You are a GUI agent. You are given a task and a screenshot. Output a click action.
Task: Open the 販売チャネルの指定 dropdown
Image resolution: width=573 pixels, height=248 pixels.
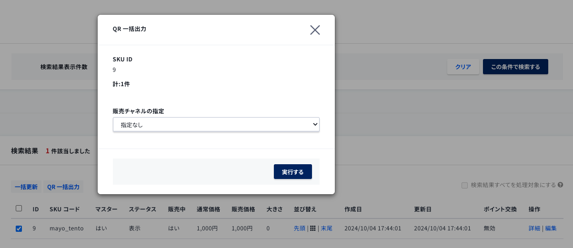coord(216,125)
